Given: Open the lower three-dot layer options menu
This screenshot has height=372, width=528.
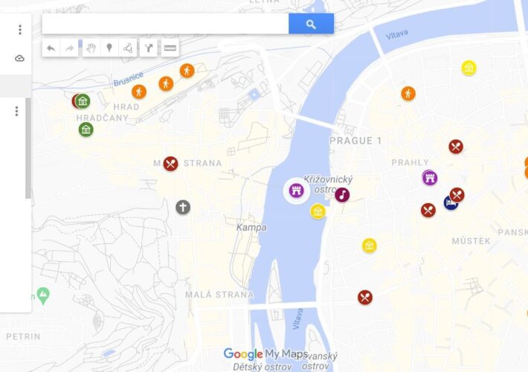Looking at the screenshot, I should click(x=16, y=111).
